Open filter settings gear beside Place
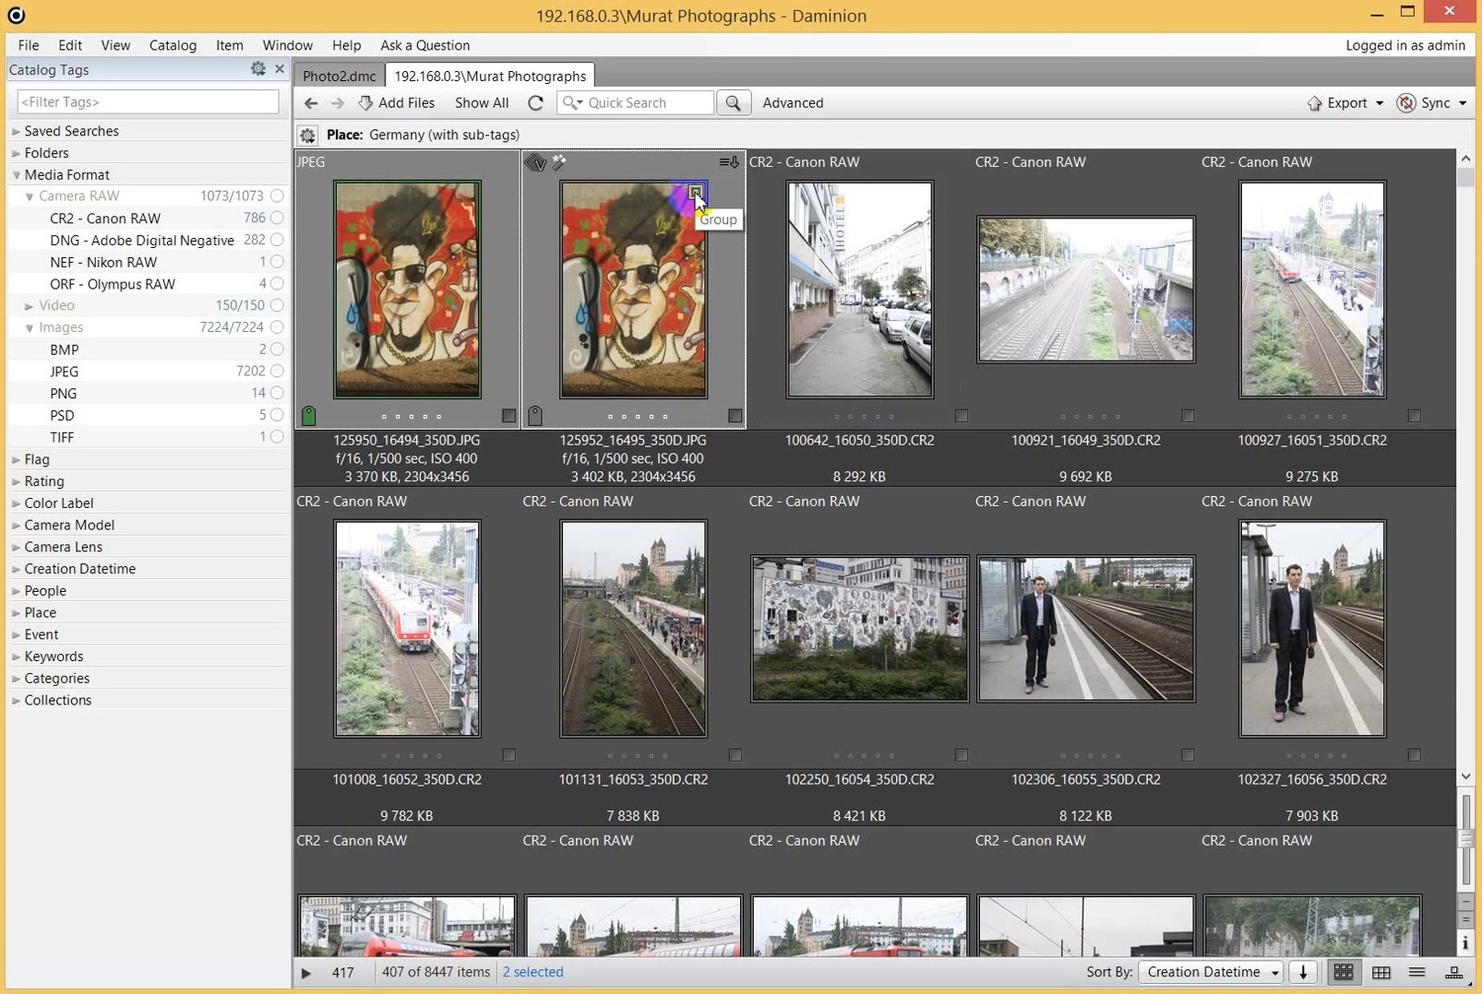The image size is (1482, 994). [307, 136]
